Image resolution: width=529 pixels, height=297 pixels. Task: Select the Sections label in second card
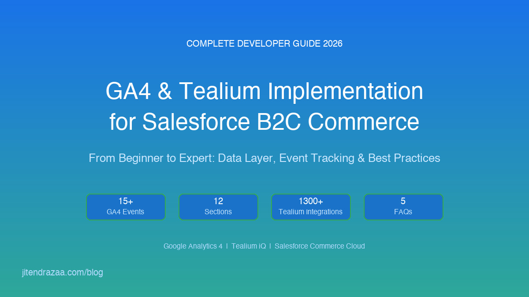tap(218, 212)
